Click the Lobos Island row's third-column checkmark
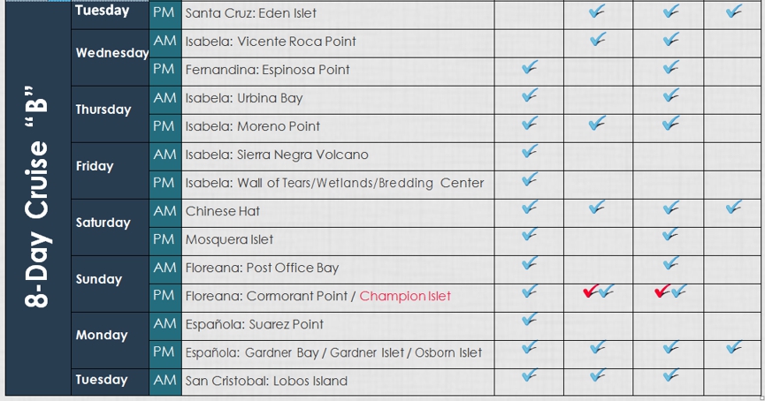This screenshot has width=765, height=401. (671, 375)
